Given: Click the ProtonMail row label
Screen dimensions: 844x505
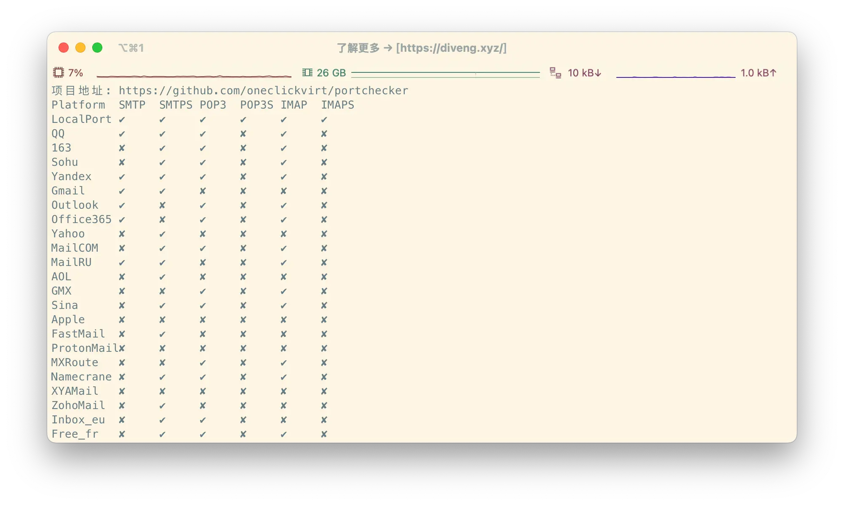Looking at the screenshot, I should coord(85,348).
